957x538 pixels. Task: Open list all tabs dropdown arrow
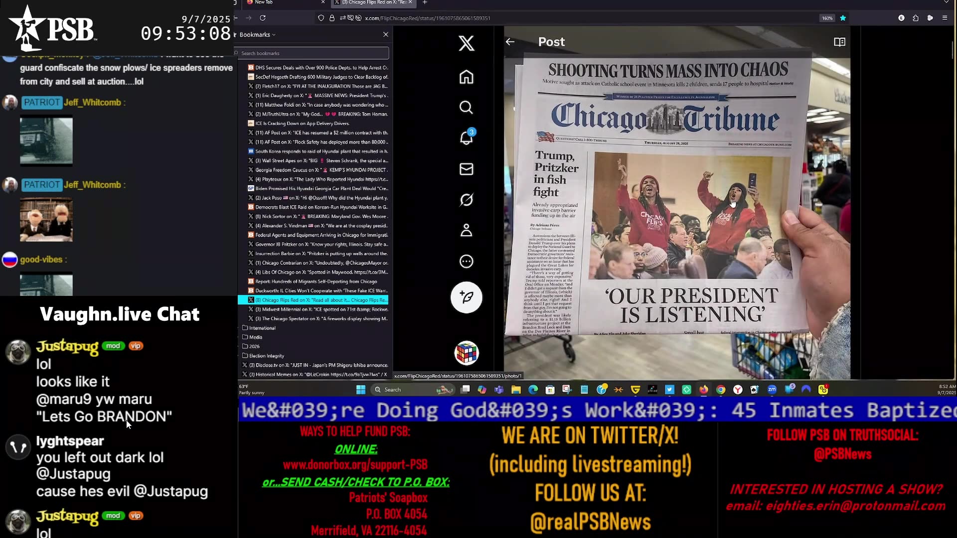coord(946,2)
